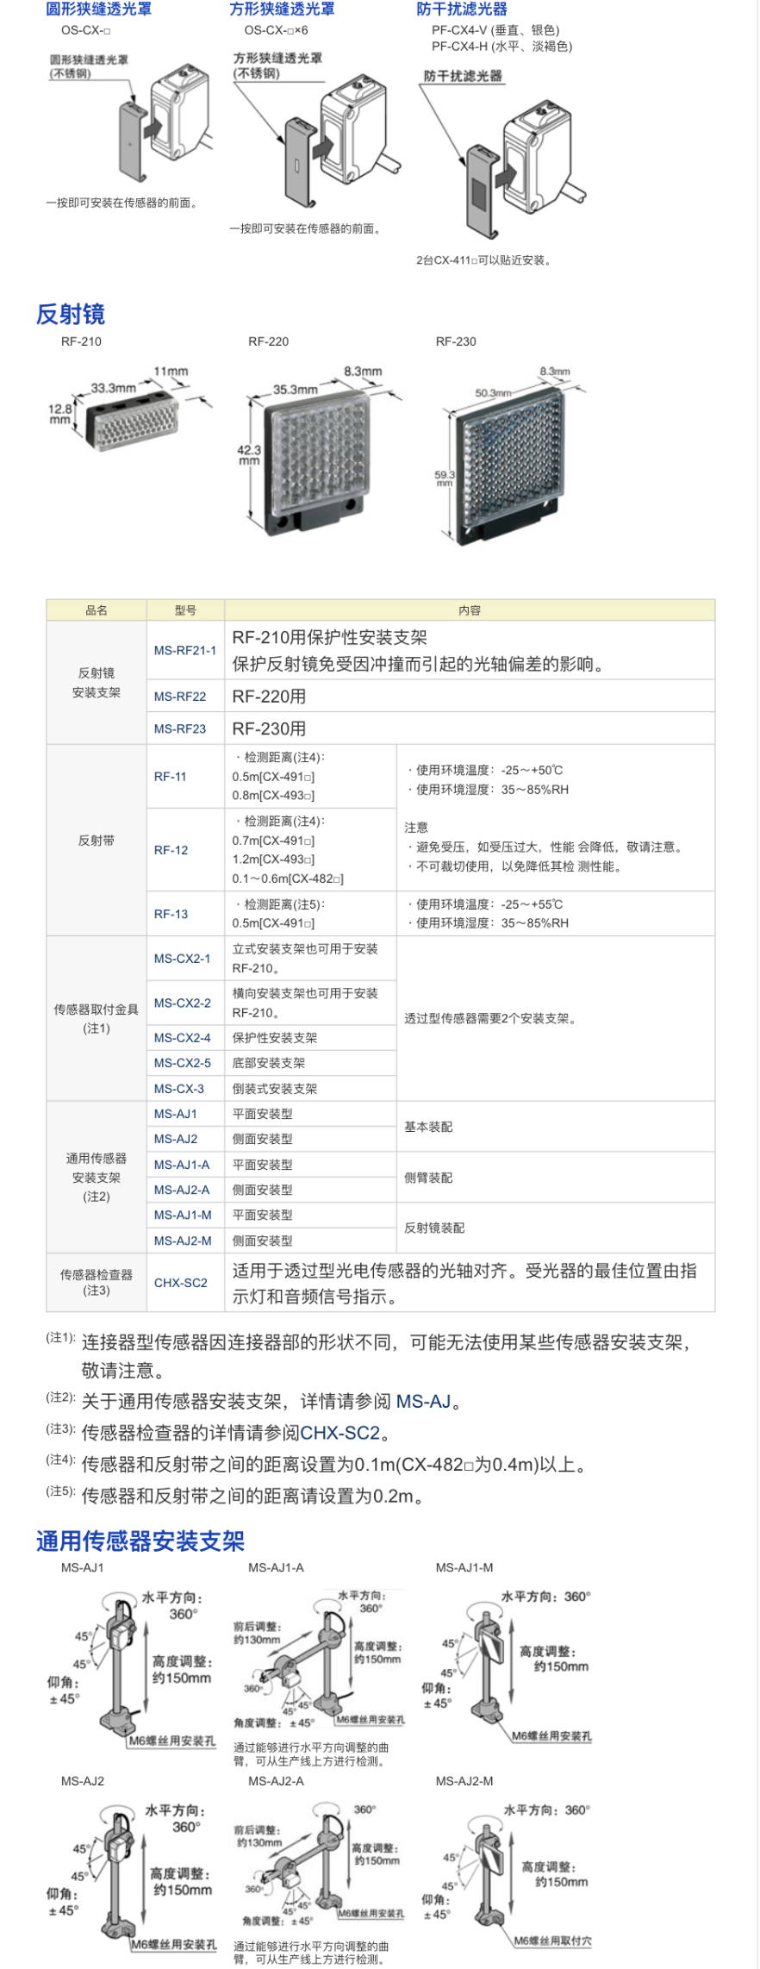Open the MS-RF22 model link
The height and width of the screenshot is (1969, 760).
180,697
